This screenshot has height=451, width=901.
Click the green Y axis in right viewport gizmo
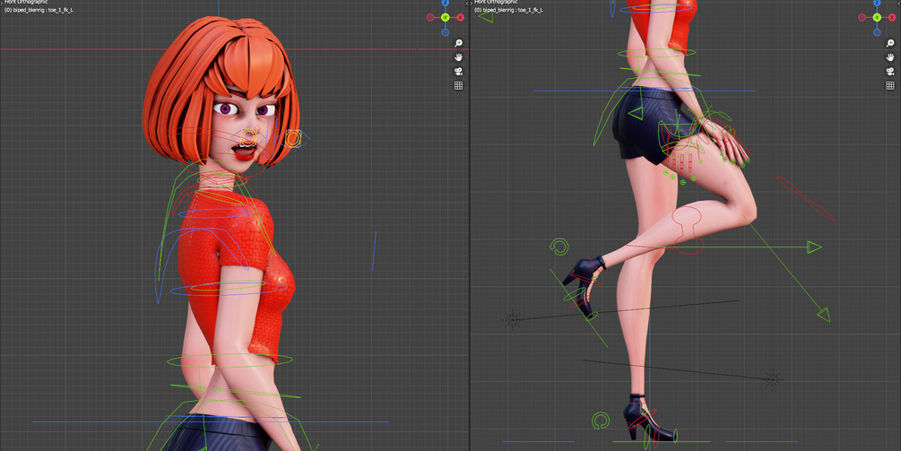click(877, 18)
